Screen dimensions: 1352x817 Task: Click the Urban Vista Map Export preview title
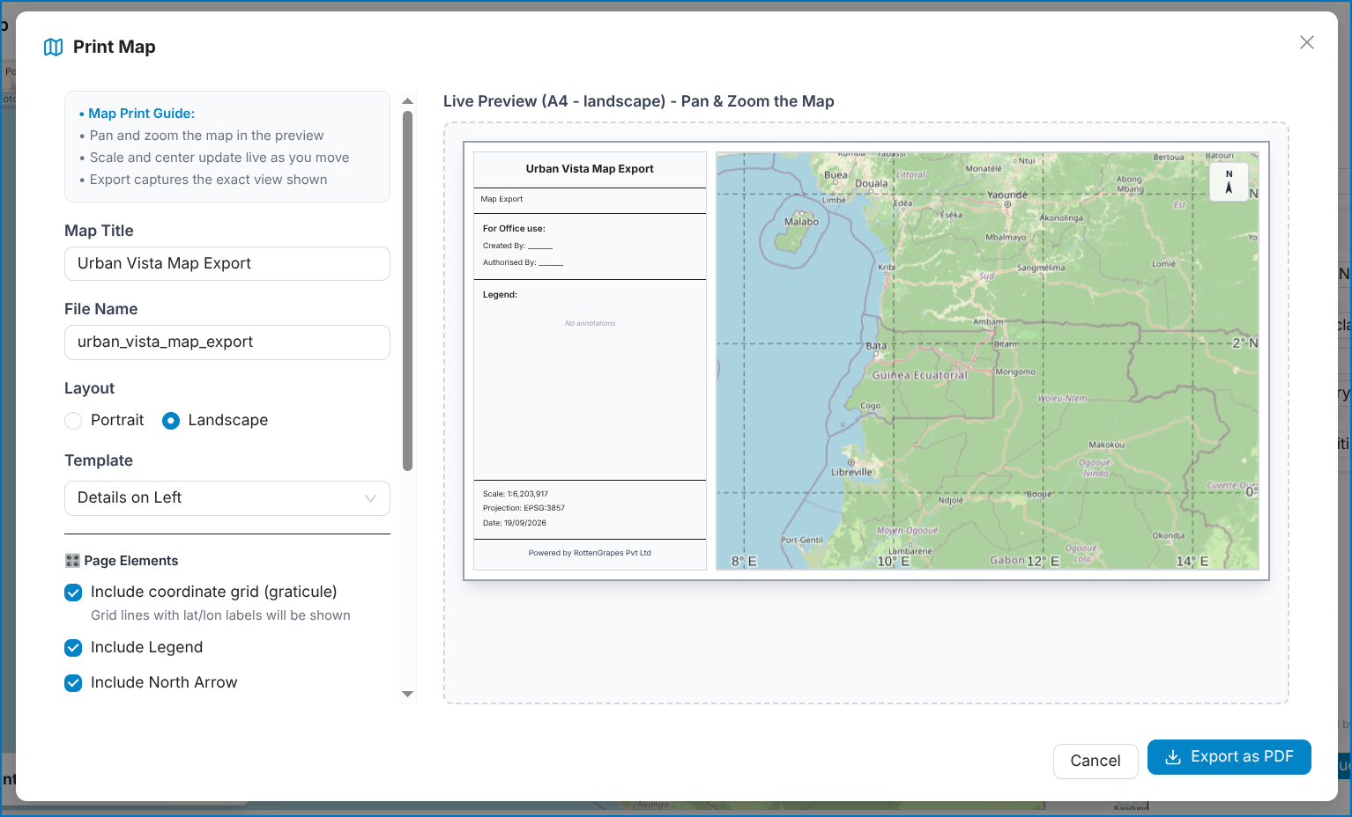pyautogui.click(x=590, y=169)
